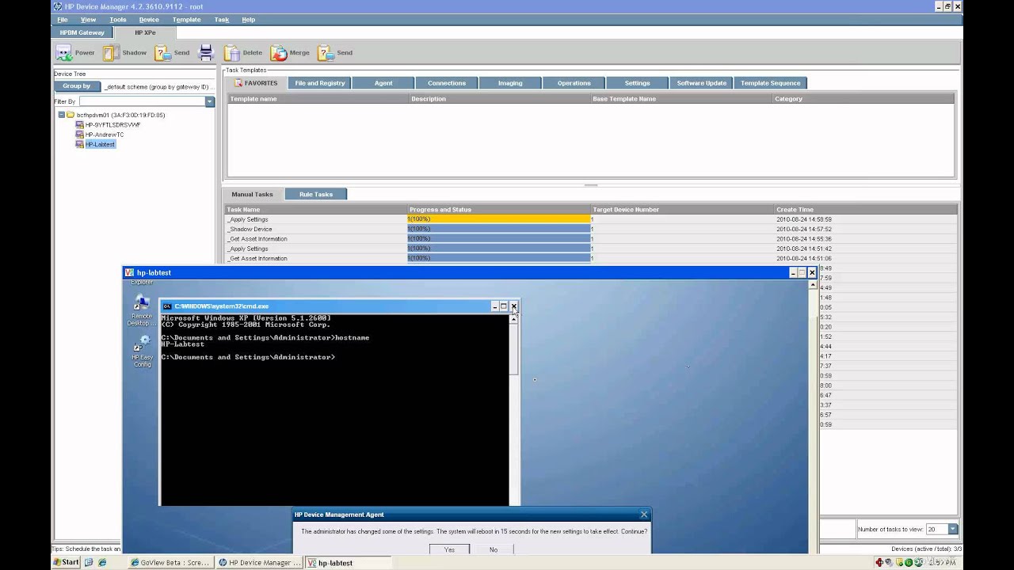
Task: Open the Template Sequence tab
Action: click(770, 83)
